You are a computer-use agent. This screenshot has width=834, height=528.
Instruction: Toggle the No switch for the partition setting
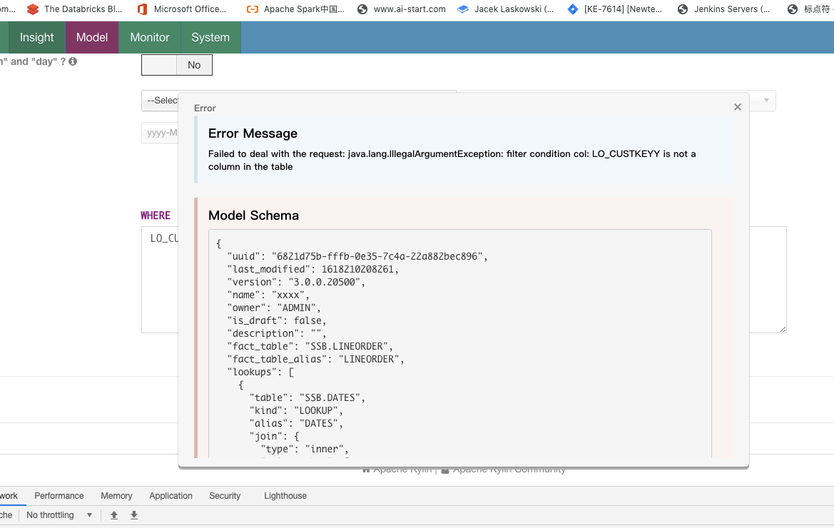coord(177,65)
